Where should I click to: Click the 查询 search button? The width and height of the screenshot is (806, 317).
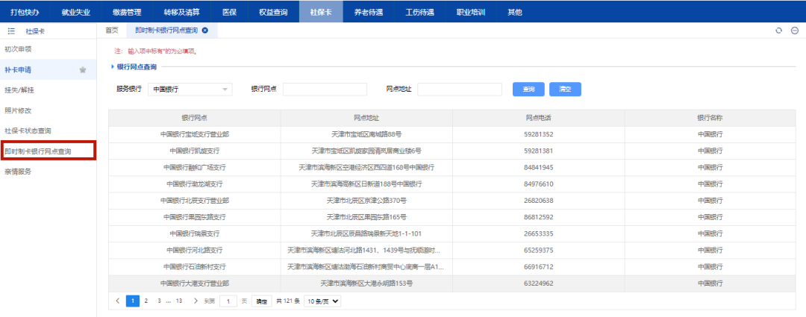528,90
